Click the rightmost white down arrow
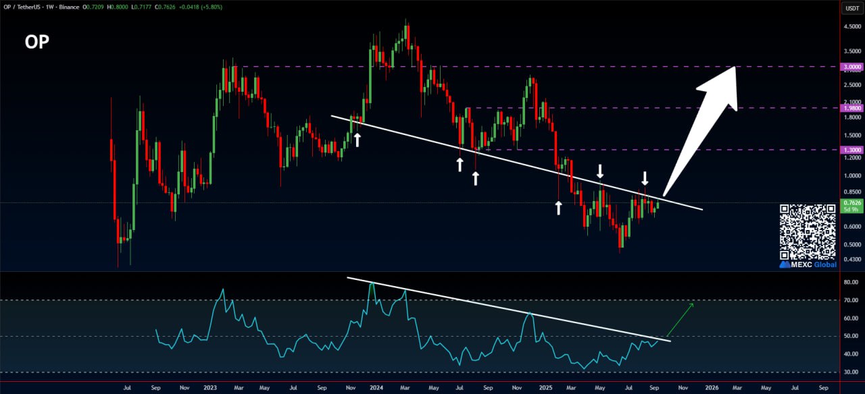Viewport: 865px width, 394px height. [x=645, y=178]
